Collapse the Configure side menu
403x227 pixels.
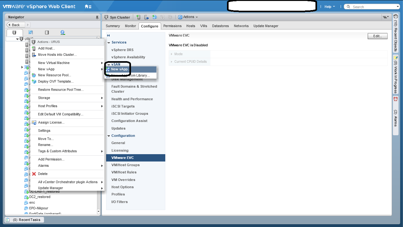pyautogui.click(x=108, y=36)
